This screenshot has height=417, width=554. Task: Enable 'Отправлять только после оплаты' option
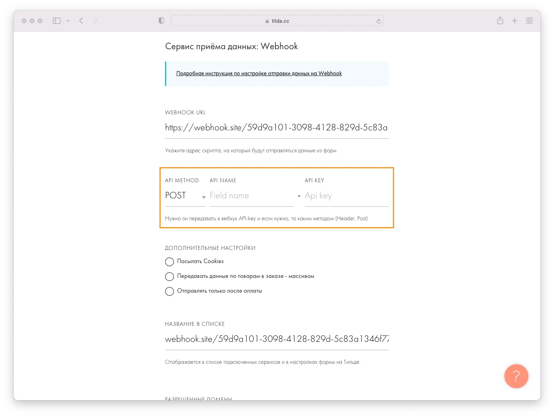(169, 291)
